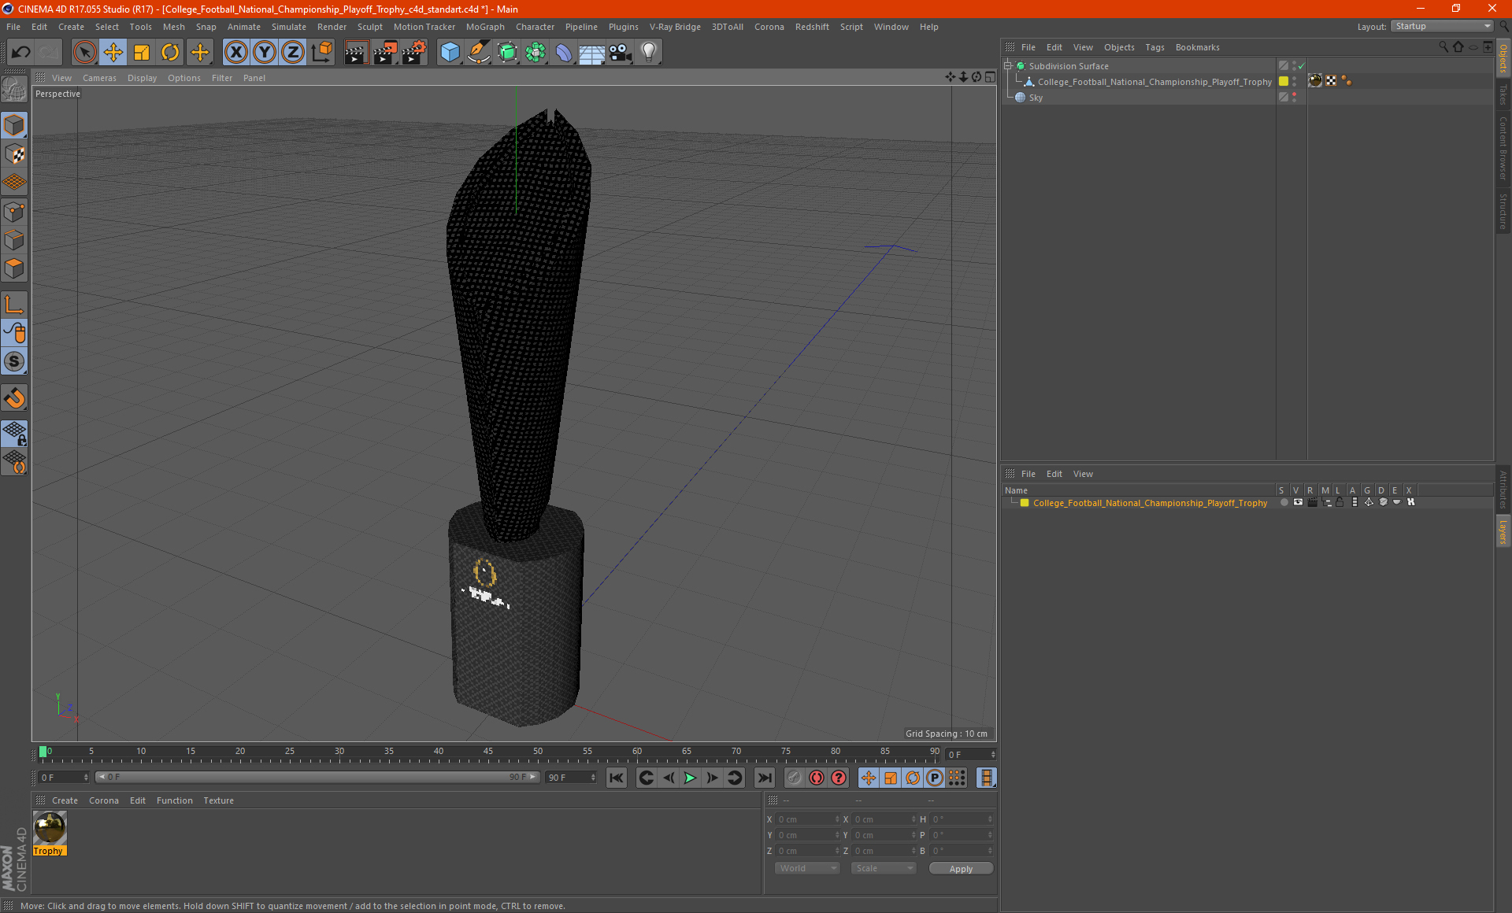The width and height of the screenshot is (1512, 913).
Task: Click the timeline range slider bar
Action: point(317,777)
